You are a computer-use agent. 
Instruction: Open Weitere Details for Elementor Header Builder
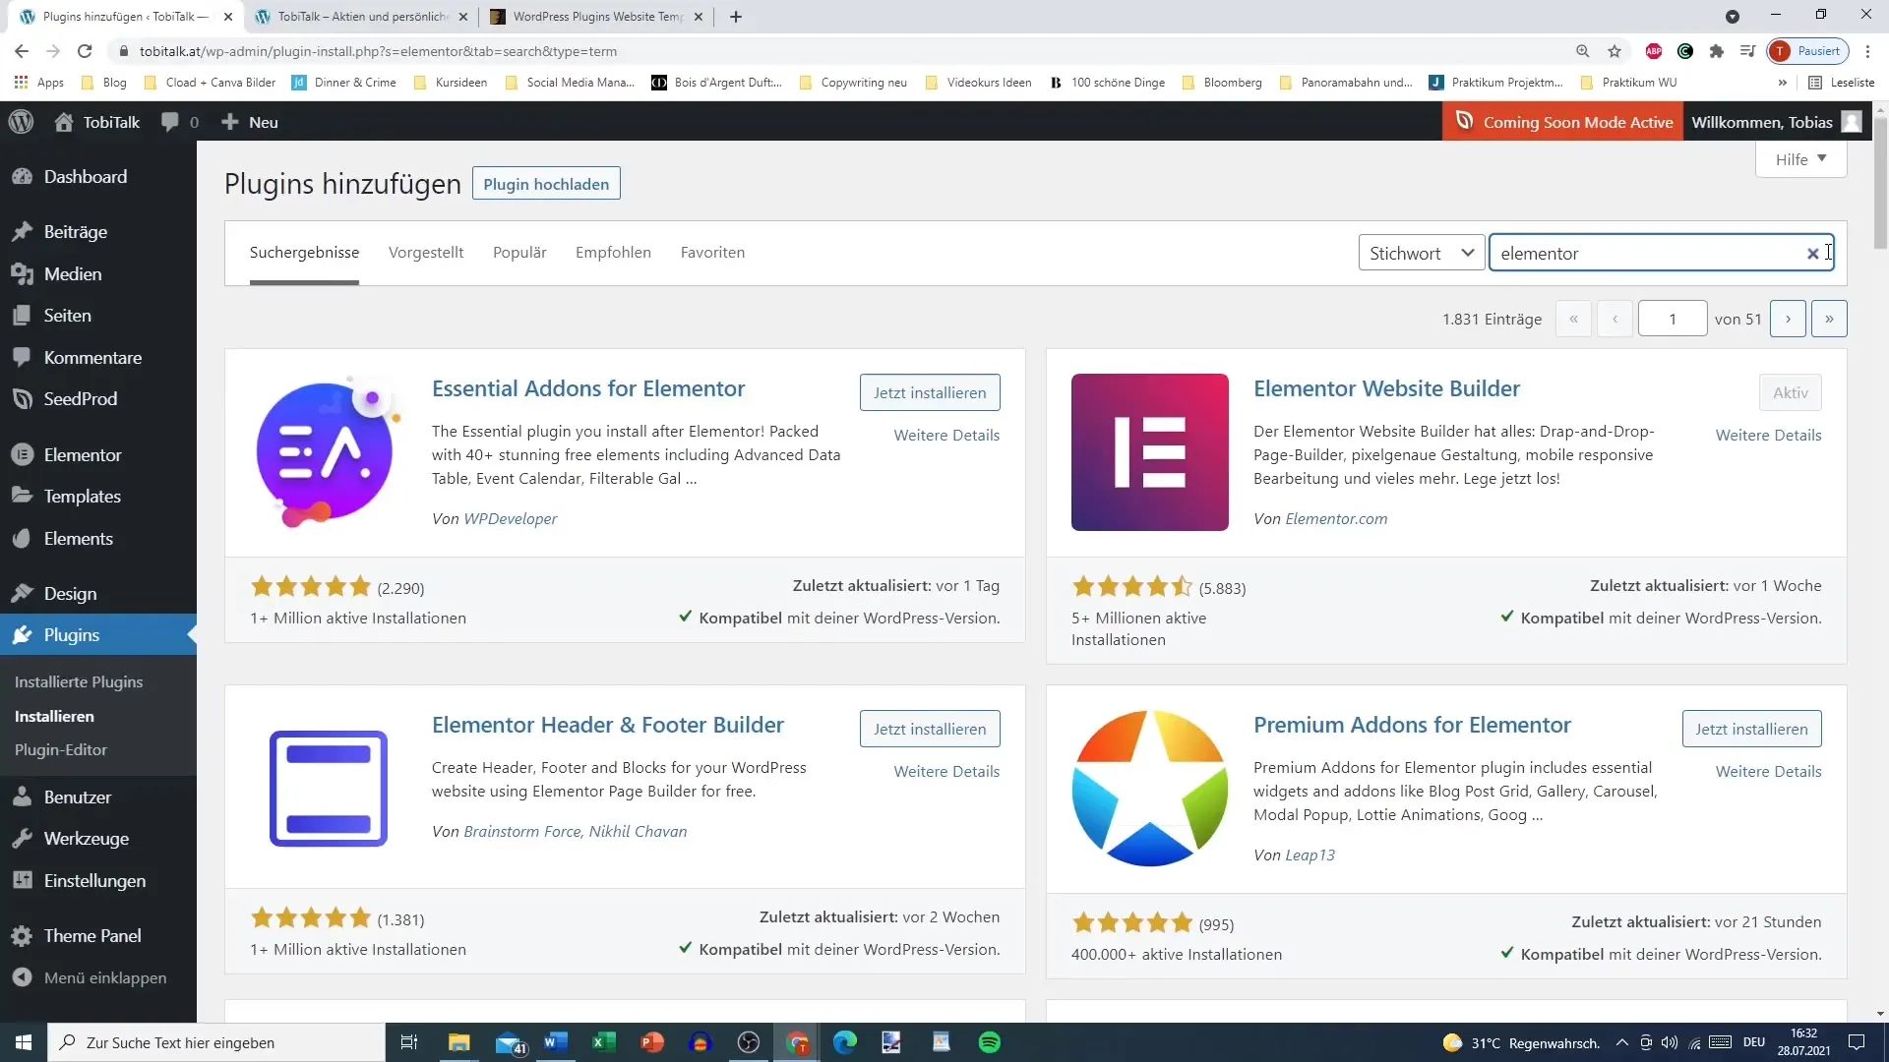click(945, 770)
